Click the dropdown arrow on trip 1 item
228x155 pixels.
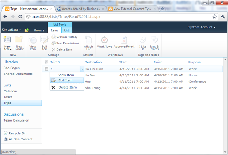click(82, 69)
